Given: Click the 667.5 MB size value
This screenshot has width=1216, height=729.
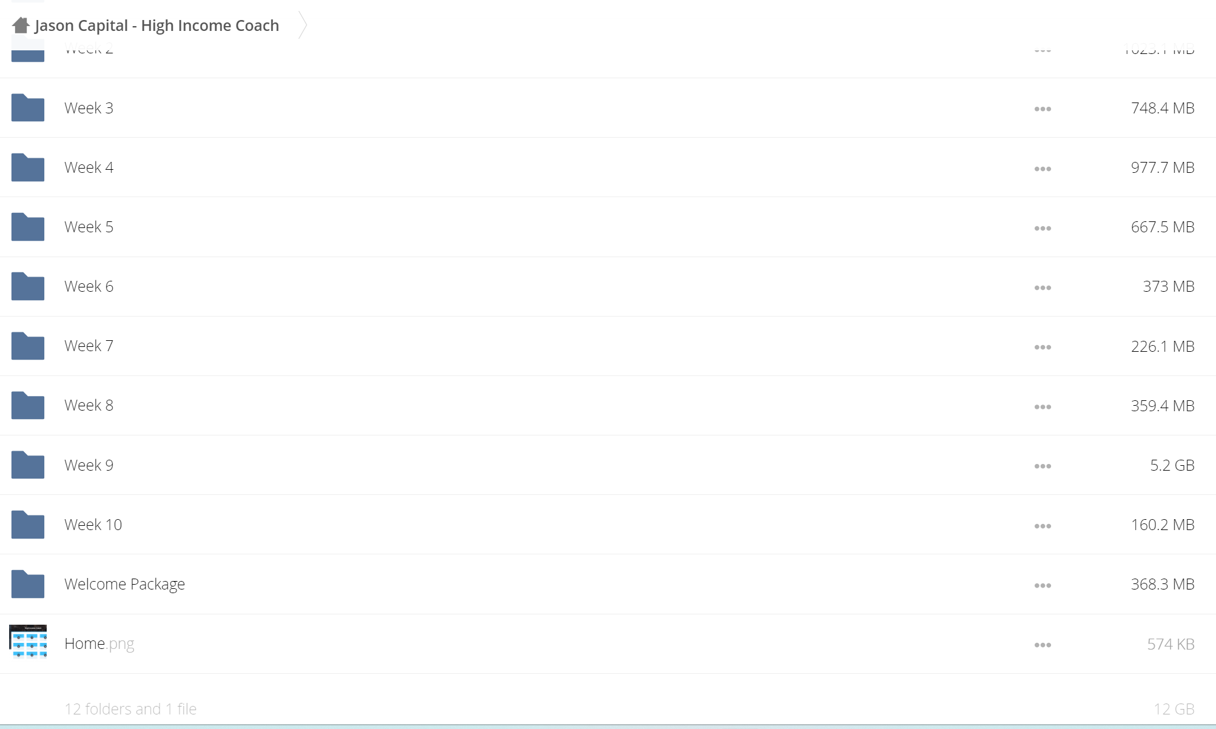Looking at the screenshot, I should click(x=1163, y=227).
